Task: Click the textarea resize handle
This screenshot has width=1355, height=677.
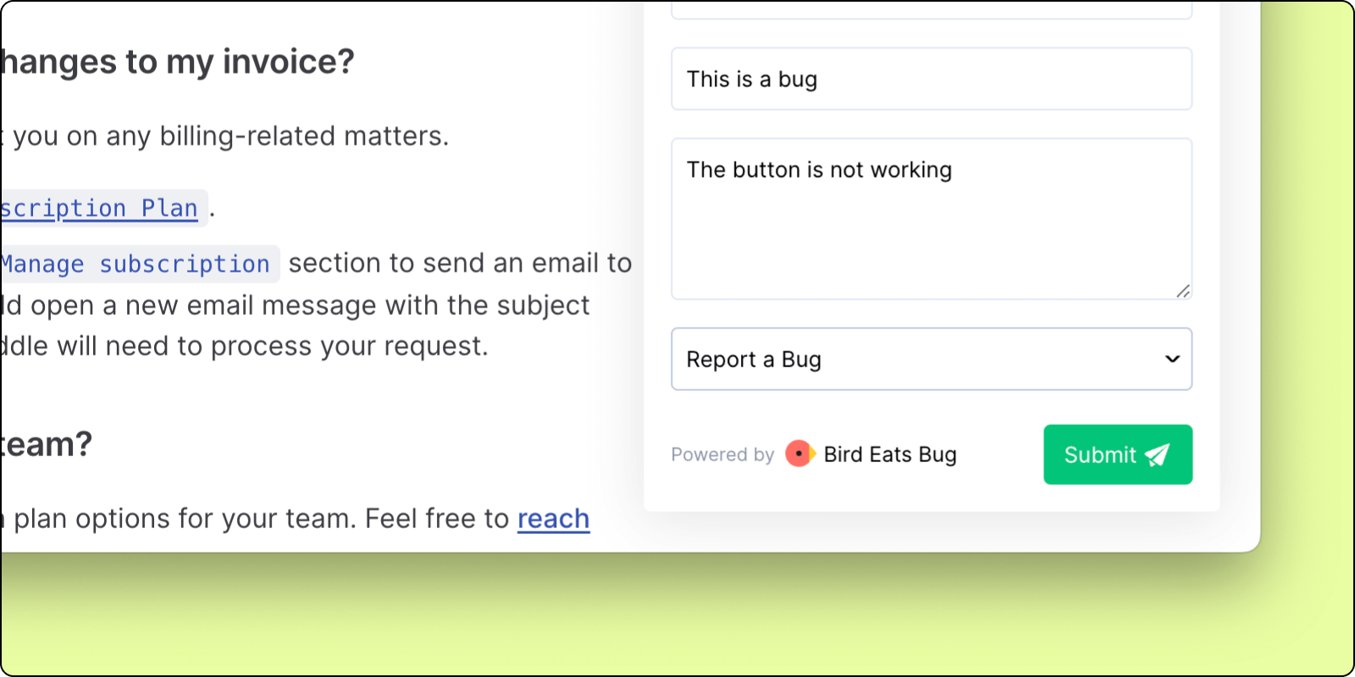Action: (1183, 291)
